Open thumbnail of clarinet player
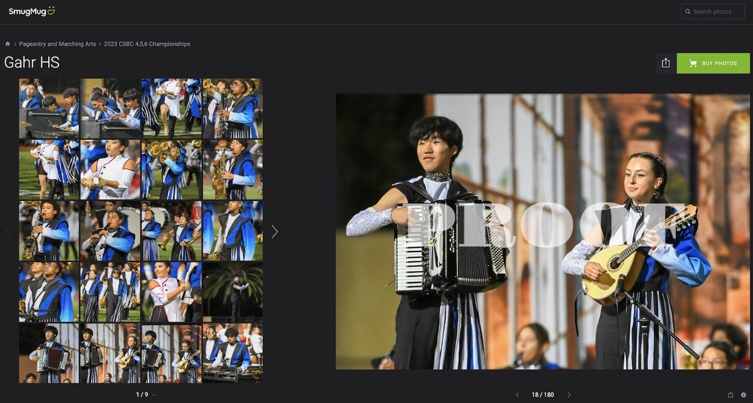753x403 pixels. (x=110, y=231)
